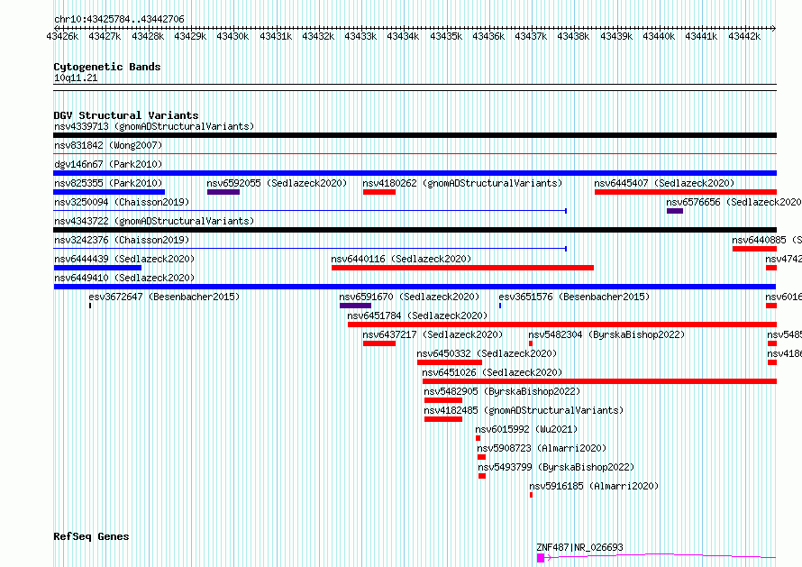Screen dimensions: 802x567
Task: Click the 43426k ruler position
Action: coord(62,36)
